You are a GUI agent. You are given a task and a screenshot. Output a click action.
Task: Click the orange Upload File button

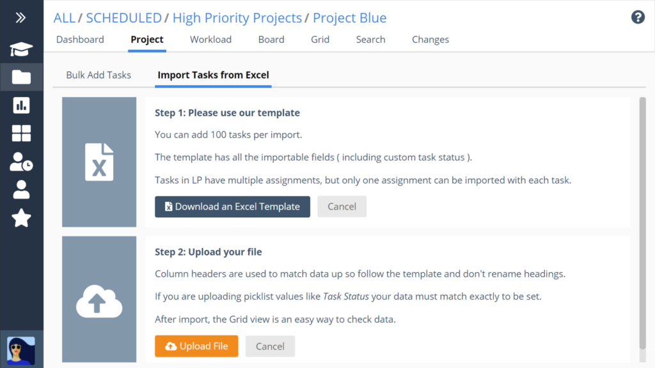click(196, 346)
